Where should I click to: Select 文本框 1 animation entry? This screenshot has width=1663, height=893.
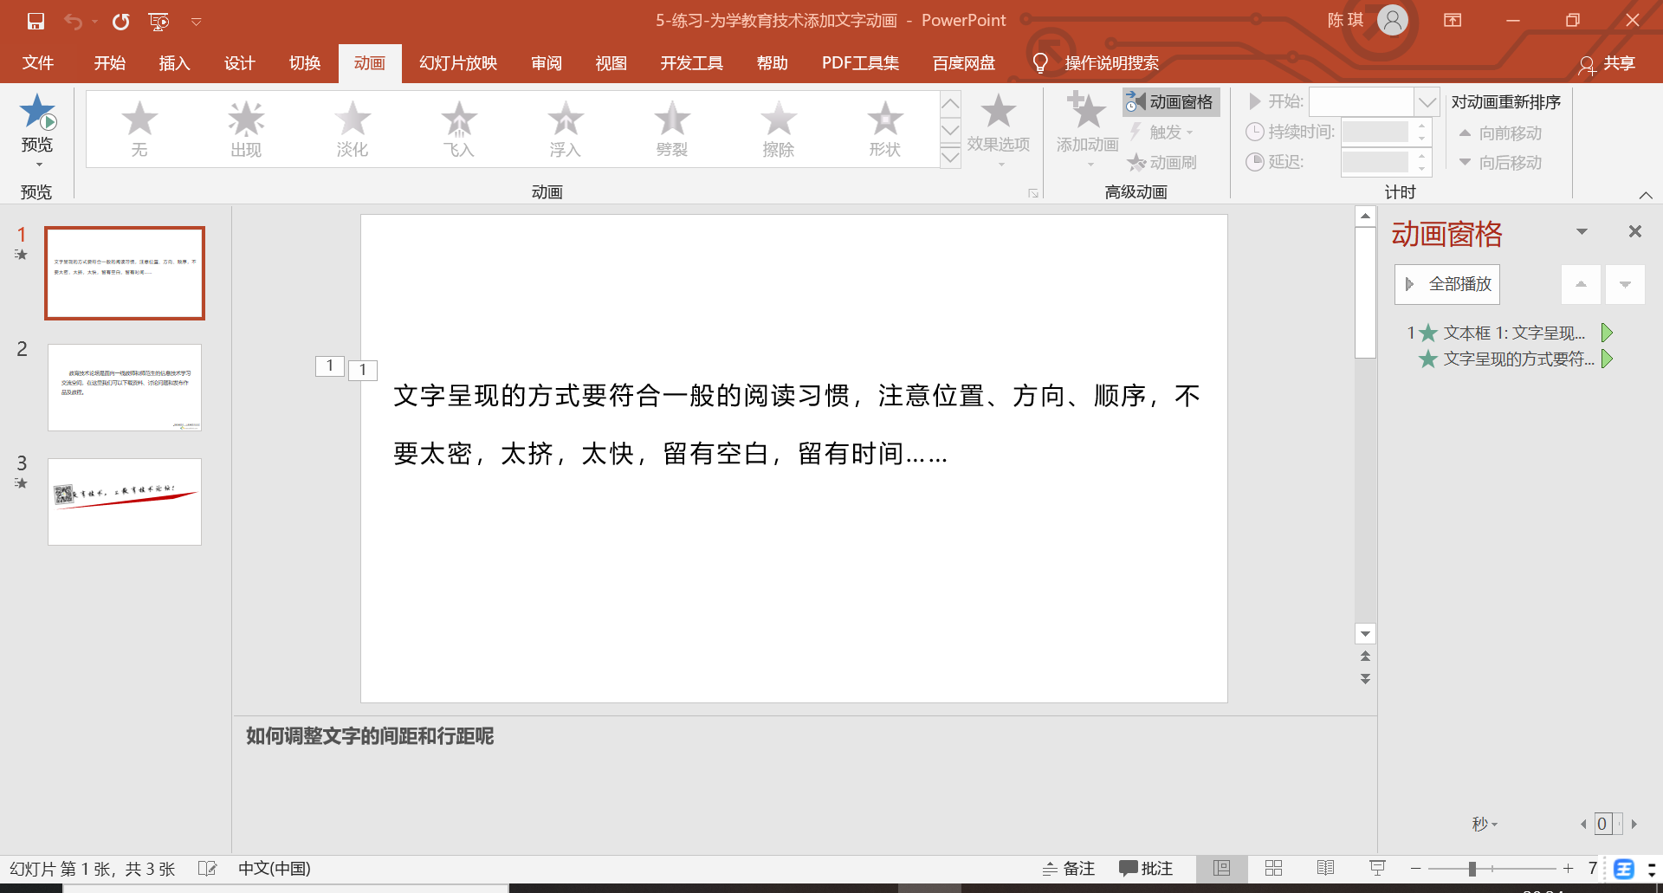coord(1511,333)
